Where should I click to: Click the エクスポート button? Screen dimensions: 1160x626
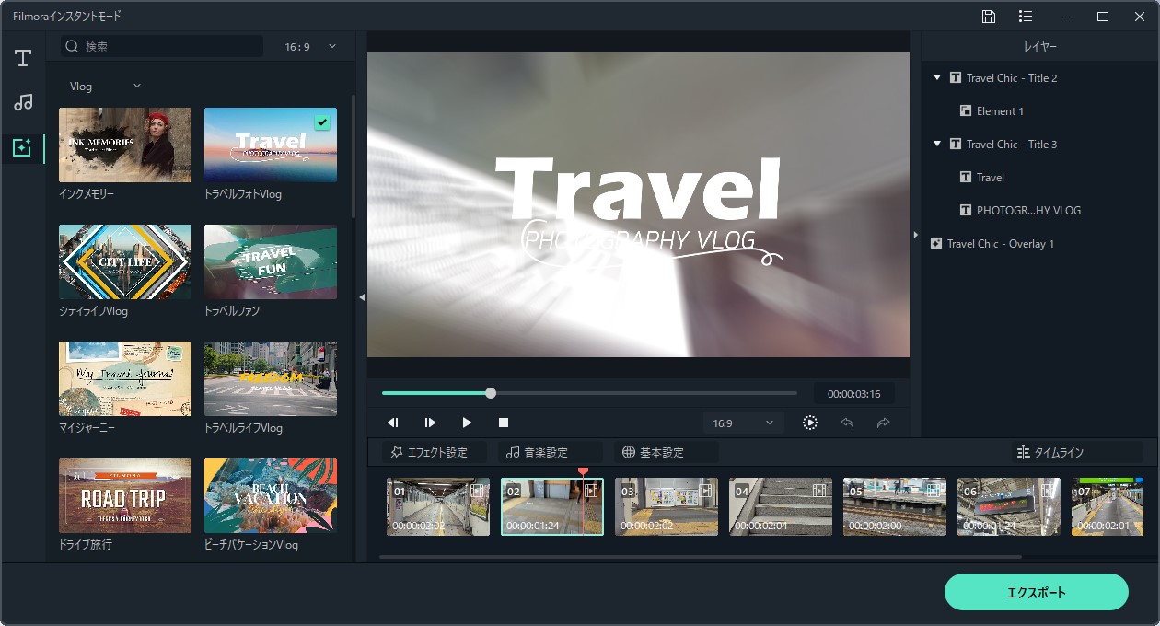[x=1036, y=592]
